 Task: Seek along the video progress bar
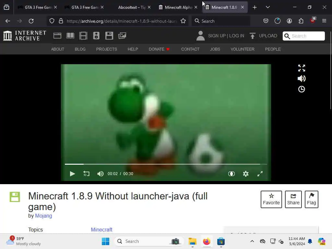point(166,164)
